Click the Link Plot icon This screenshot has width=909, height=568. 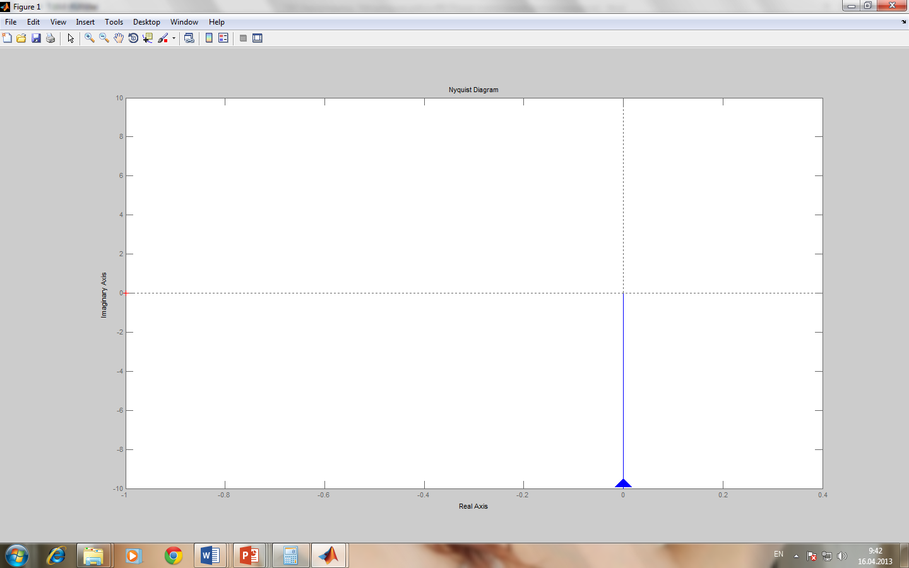pos(189,38)
